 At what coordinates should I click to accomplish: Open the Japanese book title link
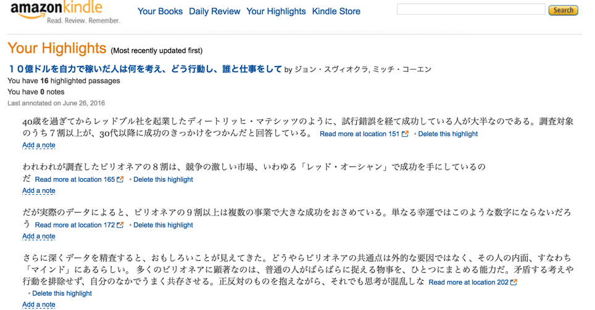[x=144, y=69]
